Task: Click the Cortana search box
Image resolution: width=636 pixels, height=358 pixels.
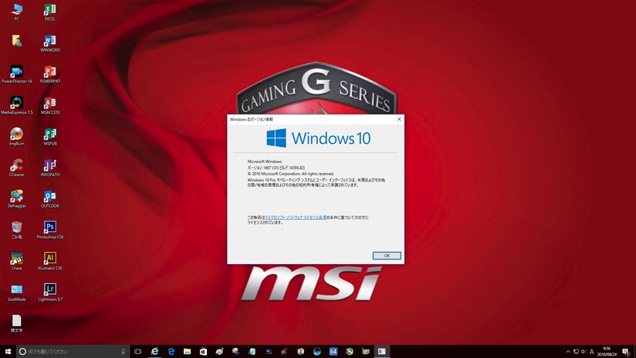Action: tap(73, 352)
